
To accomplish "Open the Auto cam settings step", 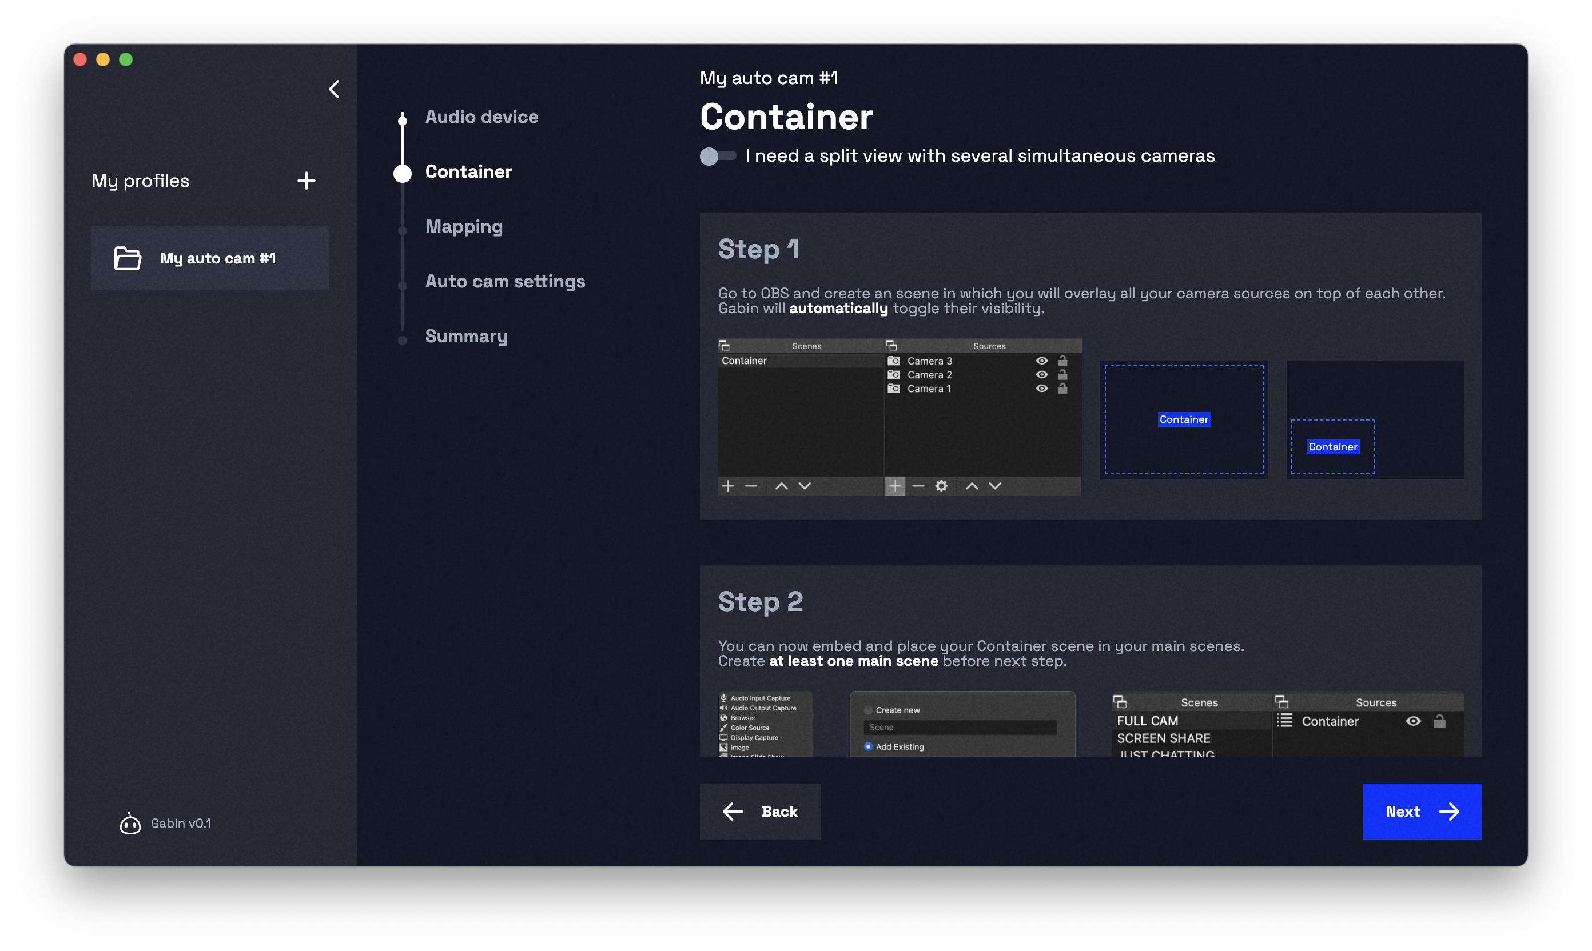I will 506,281.
